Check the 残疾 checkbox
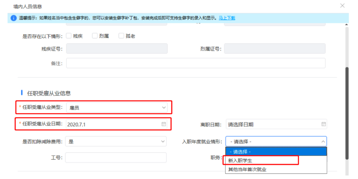This screenshot has width=358, height=179. [x=69, y=36]
